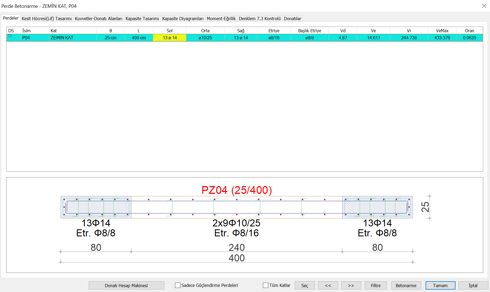Confirm with the Tamam button

440,286
